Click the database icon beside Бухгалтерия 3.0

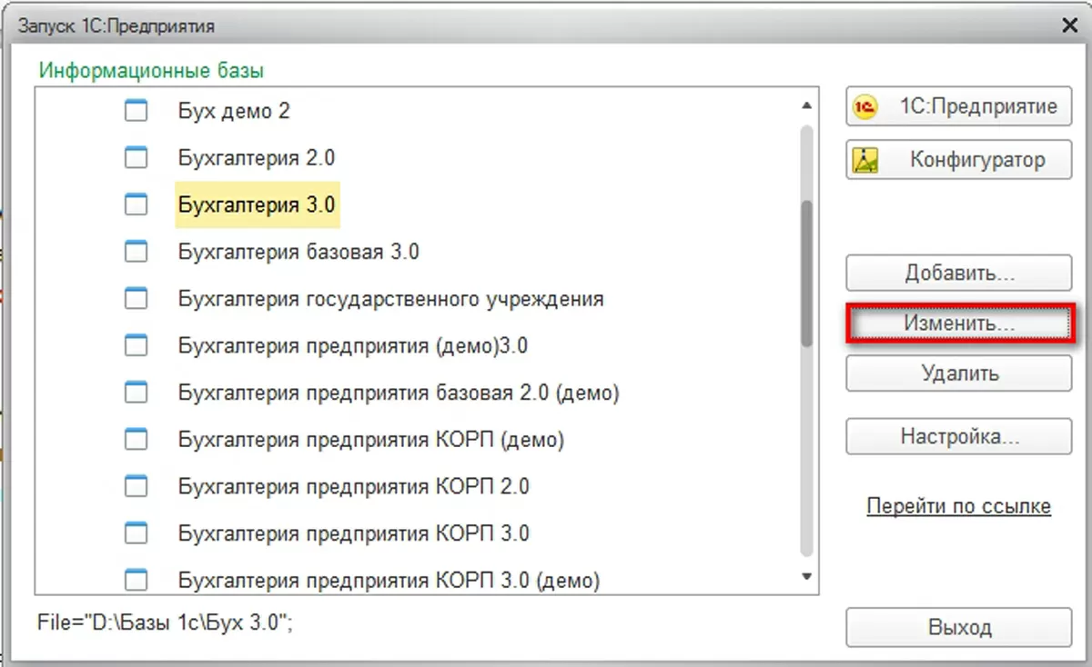tap(136, 204)
